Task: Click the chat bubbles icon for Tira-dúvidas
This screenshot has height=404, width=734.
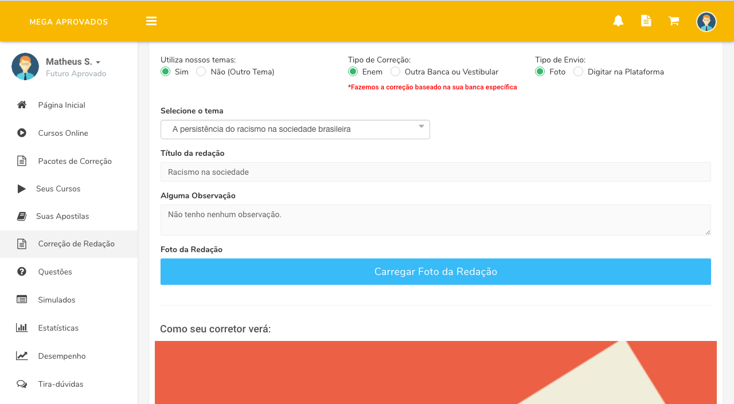Action: pos(22,384)
